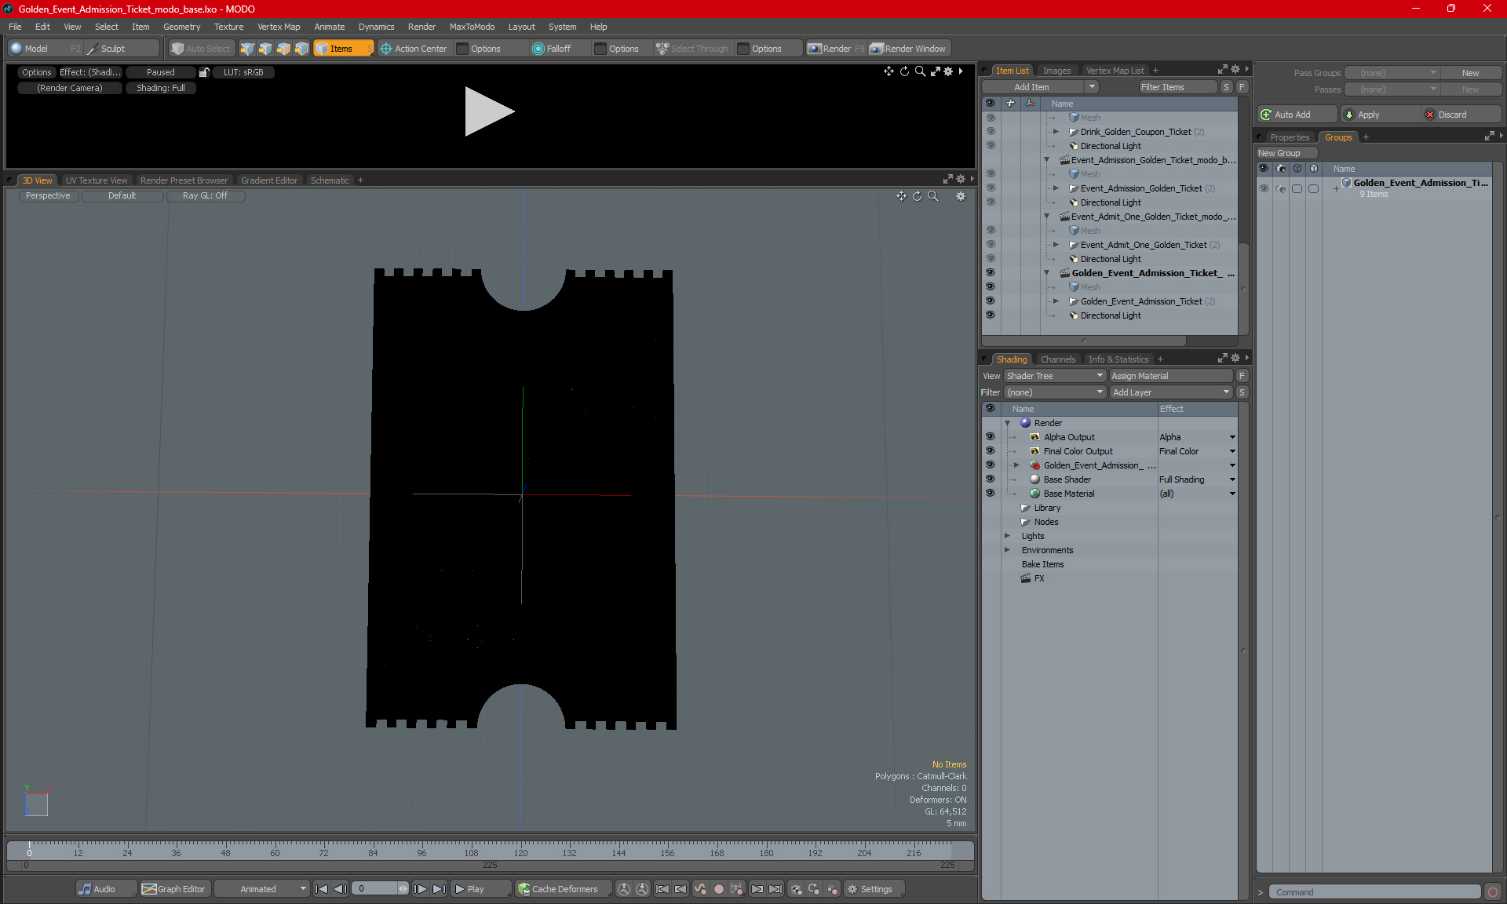The width and height of the screenshot is (1507, 904).
Task: Activate the Sculpt tool
Action: tap(122, 49)
